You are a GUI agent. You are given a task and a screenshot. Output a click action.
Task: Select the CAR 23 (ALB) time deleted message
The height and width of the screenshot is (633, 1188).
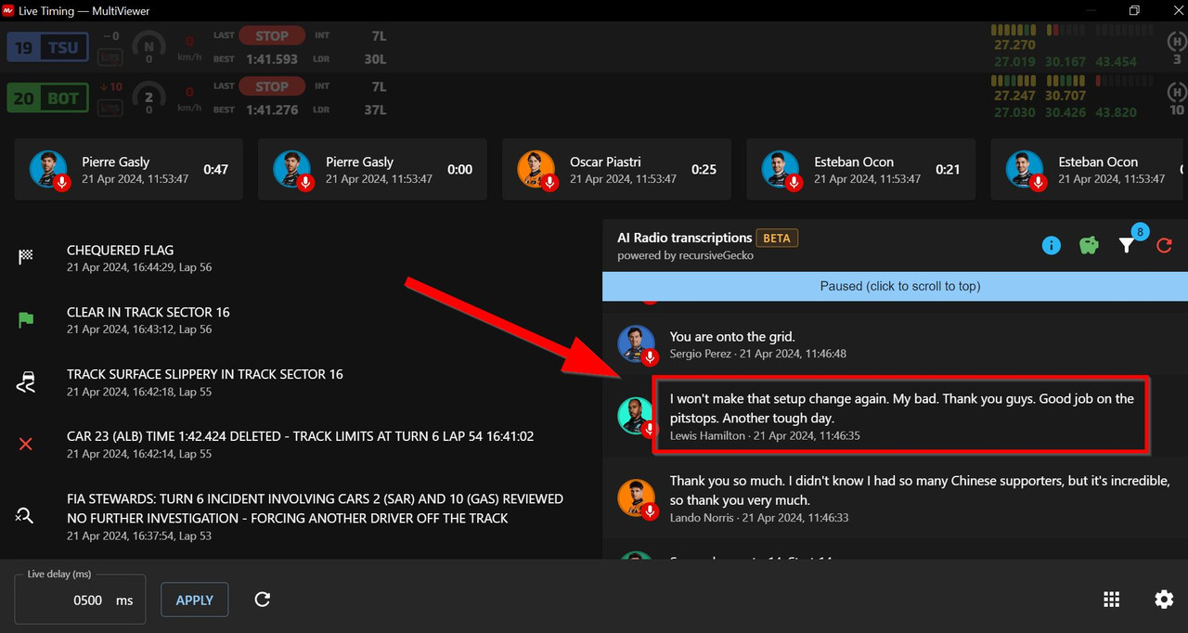300,436
